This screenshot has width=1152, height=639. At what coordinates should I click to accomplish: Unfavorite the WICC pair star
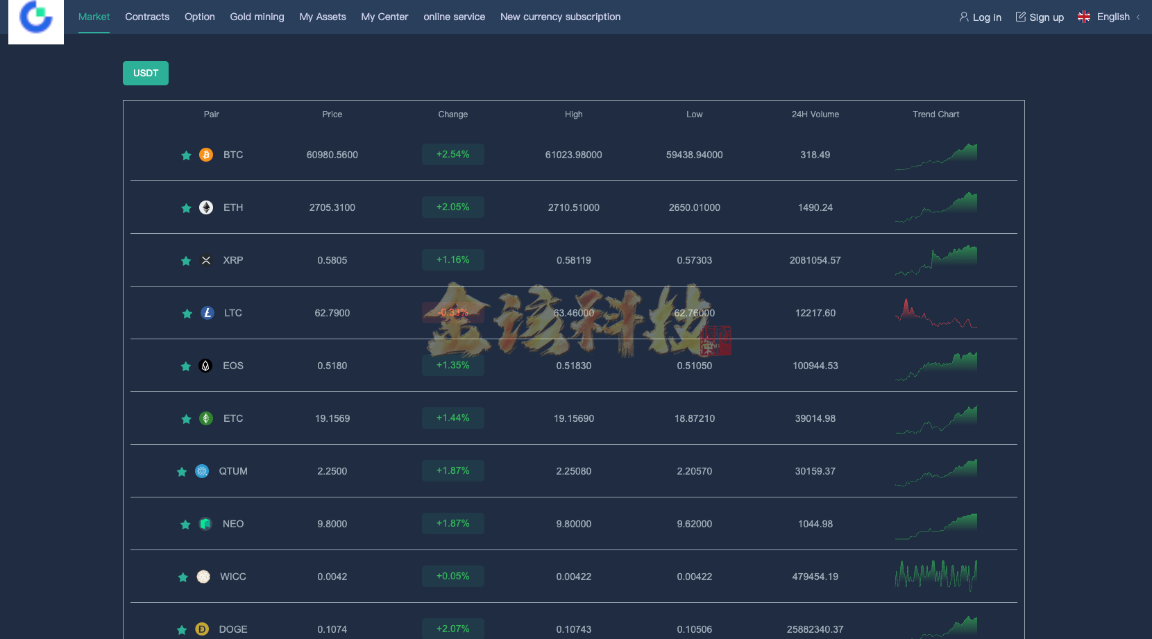[183, 577]
